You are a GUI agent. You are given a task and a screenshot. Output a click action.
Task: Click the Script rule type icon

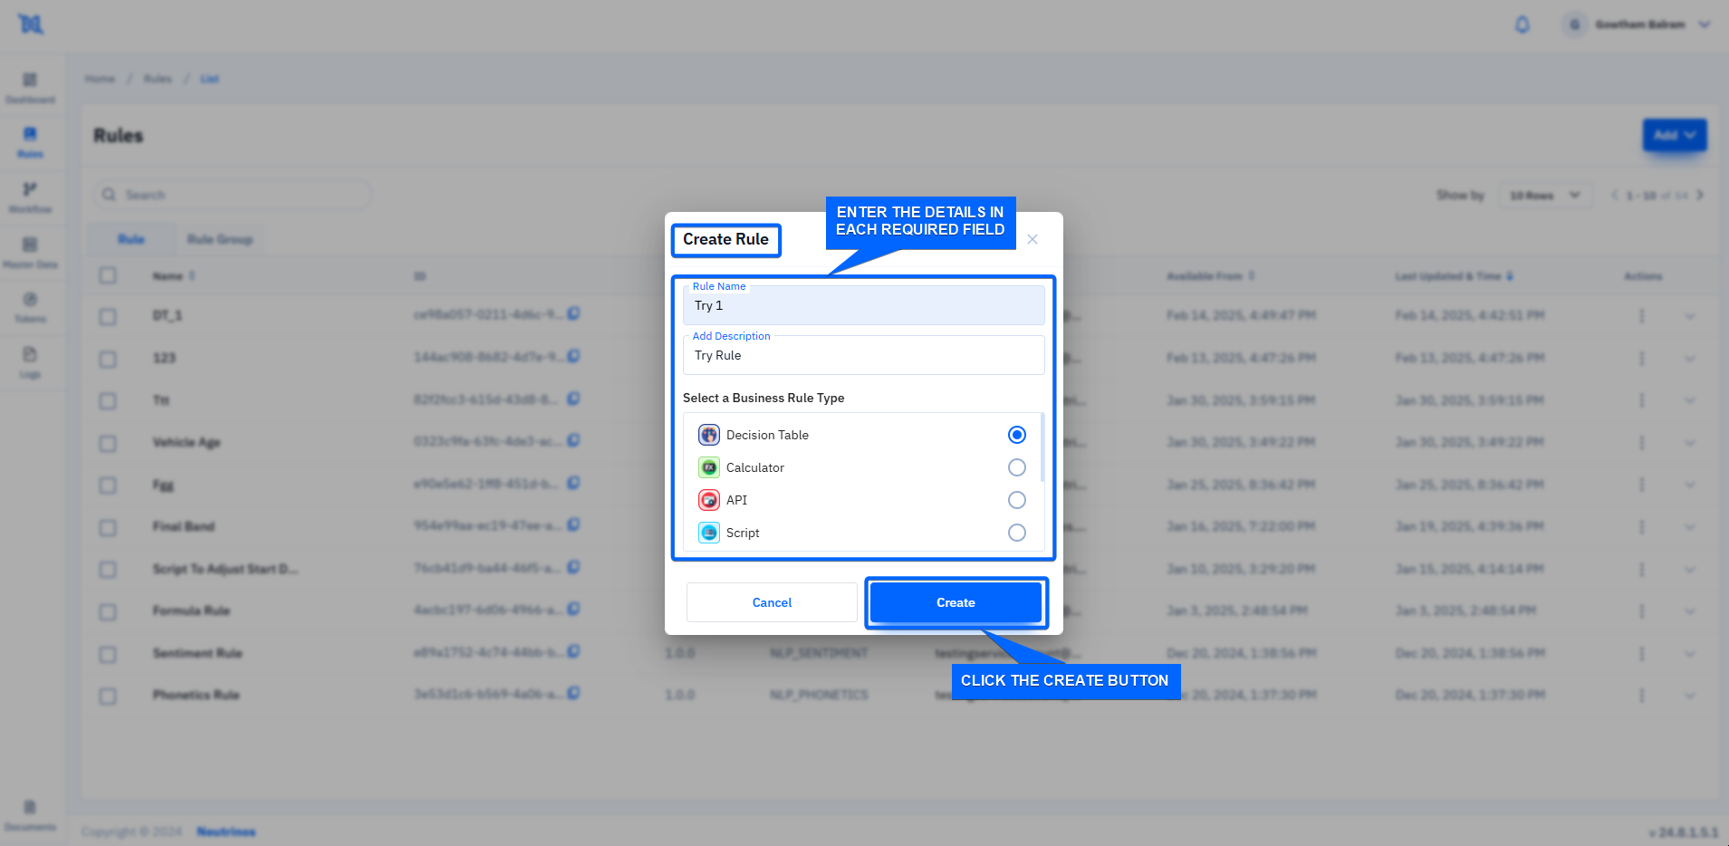[709, 533]
